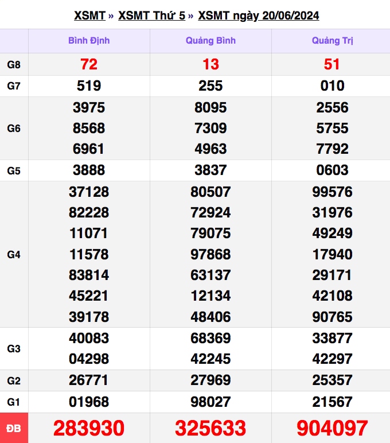Select G8 result 51 for Quảng Trị
Image resolution: width=390 pixels, height=443 pixels.
332,64
